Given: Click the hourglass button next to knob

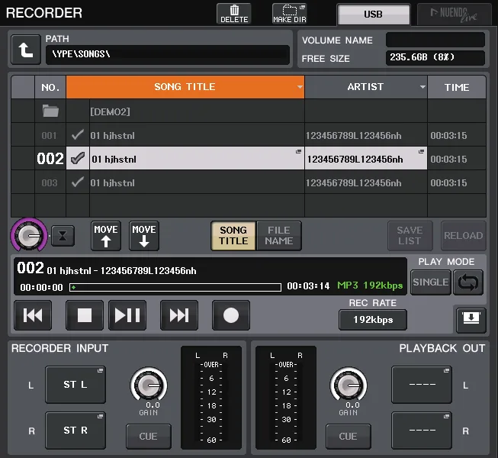Looking at the screenshot, I should coord(63,236).
